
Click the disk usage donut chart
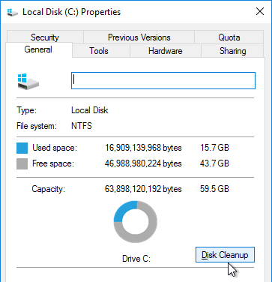click(136, 221)
